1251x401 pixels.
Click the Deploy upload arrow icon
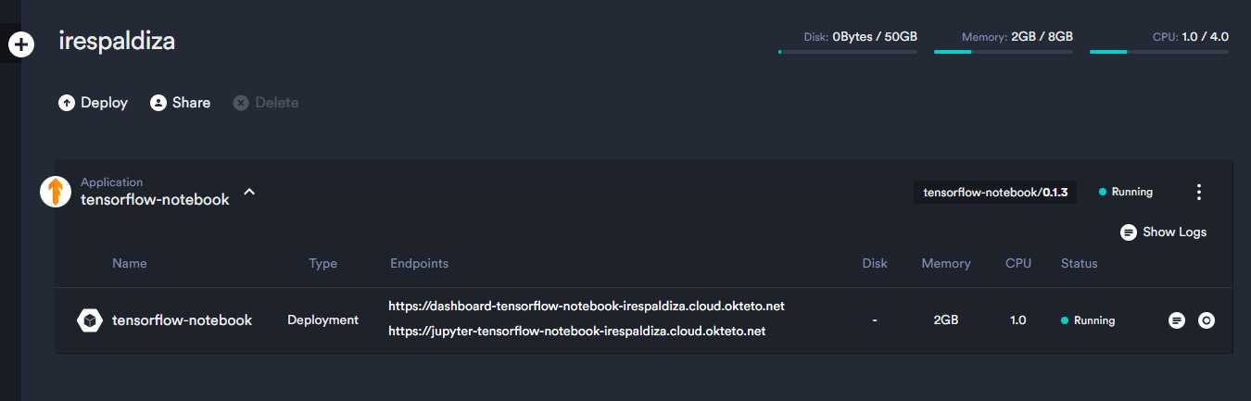click(x=66, y=103)
